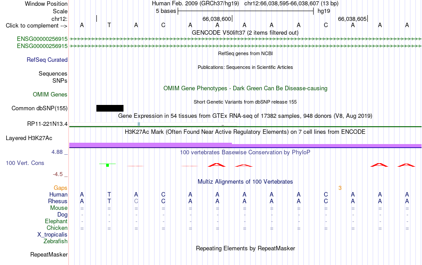Open the RepeatMasker track label
422x265 pixels.
(x=49, y=254)
